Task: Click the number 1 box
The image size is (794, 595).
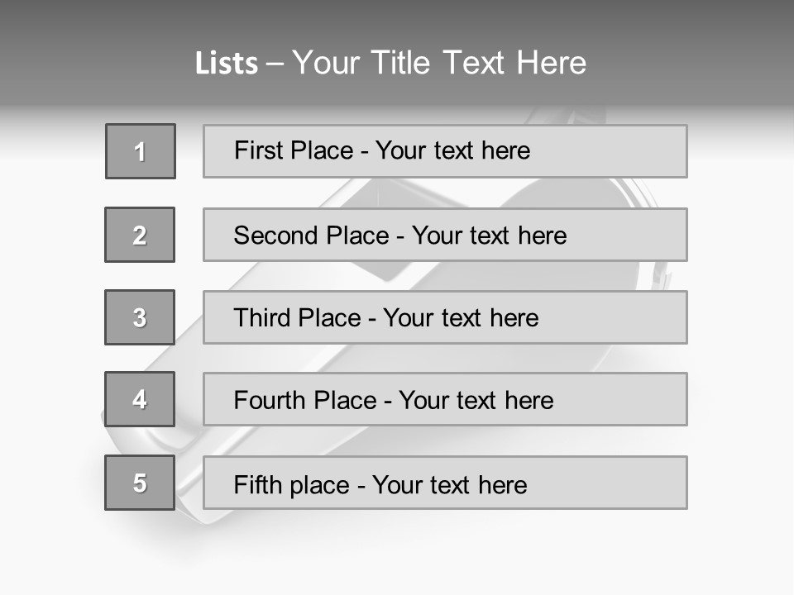Action: pyautogui.click(x=141, y=151)
